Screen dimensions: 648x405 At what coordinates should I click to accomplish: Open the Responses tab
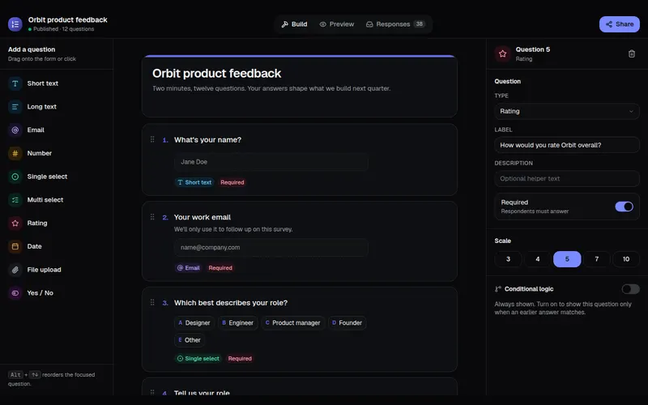pyautogui.click(x=395, y=24)
